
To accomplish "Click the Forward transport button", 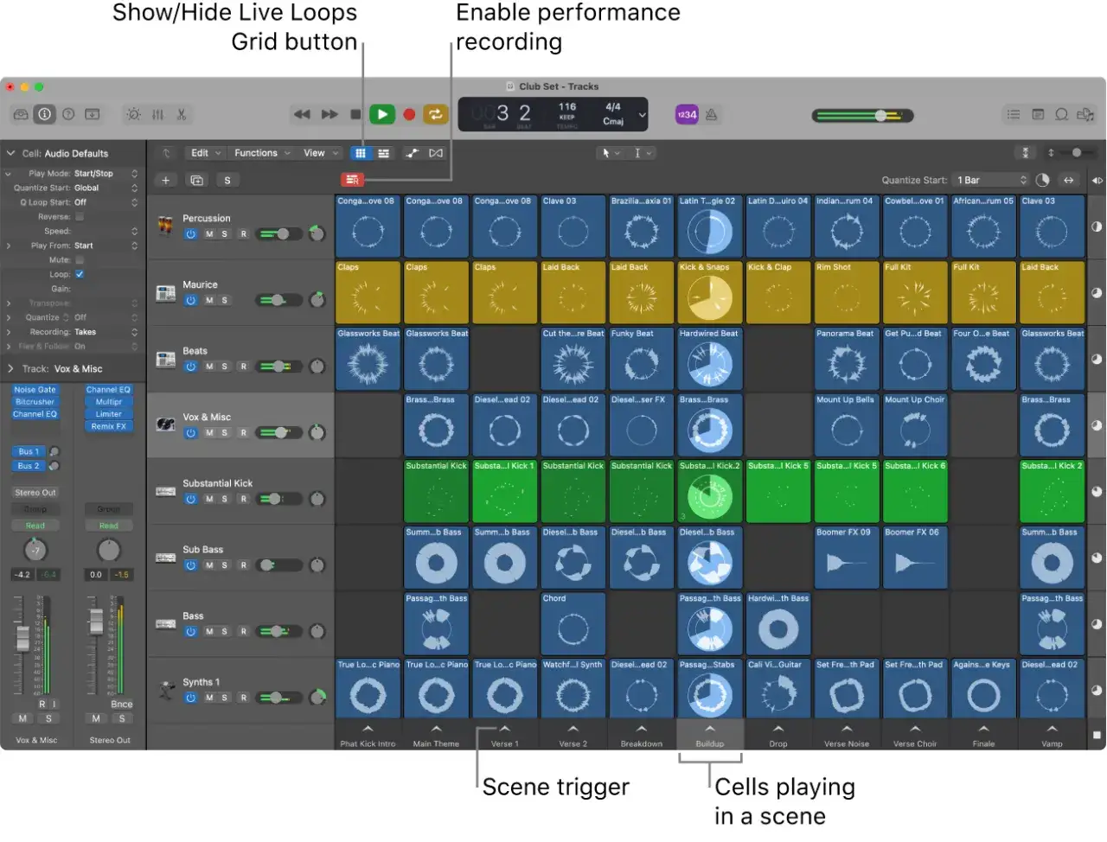I will [x=330, y=114].
